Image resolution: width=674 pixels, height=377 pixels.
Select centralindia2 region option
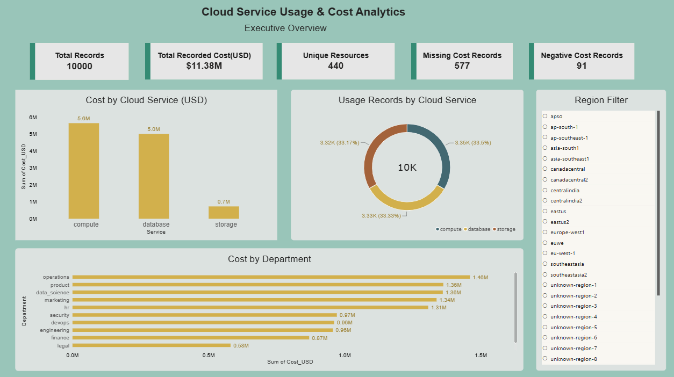pos(545,200)
